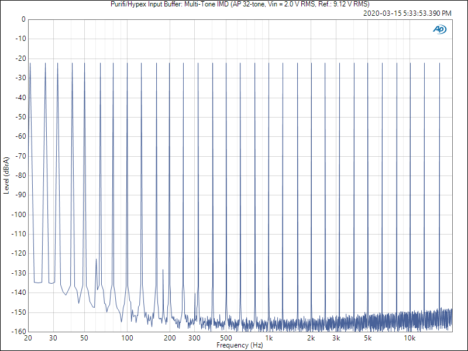
Task: Click the -100 tick label on the Y axis
Action: point(19,215)
